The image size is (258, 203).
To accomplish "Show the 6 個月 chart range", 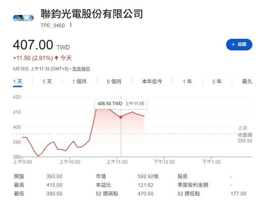I will tap(114, 81).
